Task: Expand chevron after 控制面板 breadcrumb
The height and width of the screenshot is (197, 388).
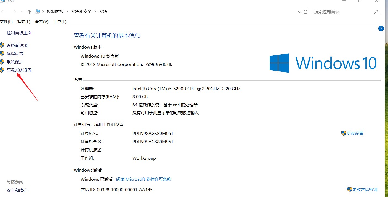Action: pyautogui.click(x=67, y=12)
